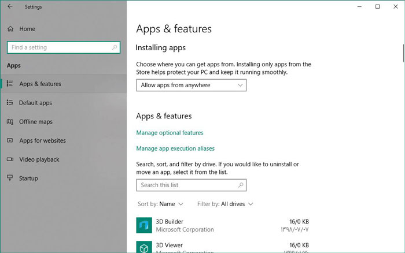Click the Apps for websites icon

[10, 140]
